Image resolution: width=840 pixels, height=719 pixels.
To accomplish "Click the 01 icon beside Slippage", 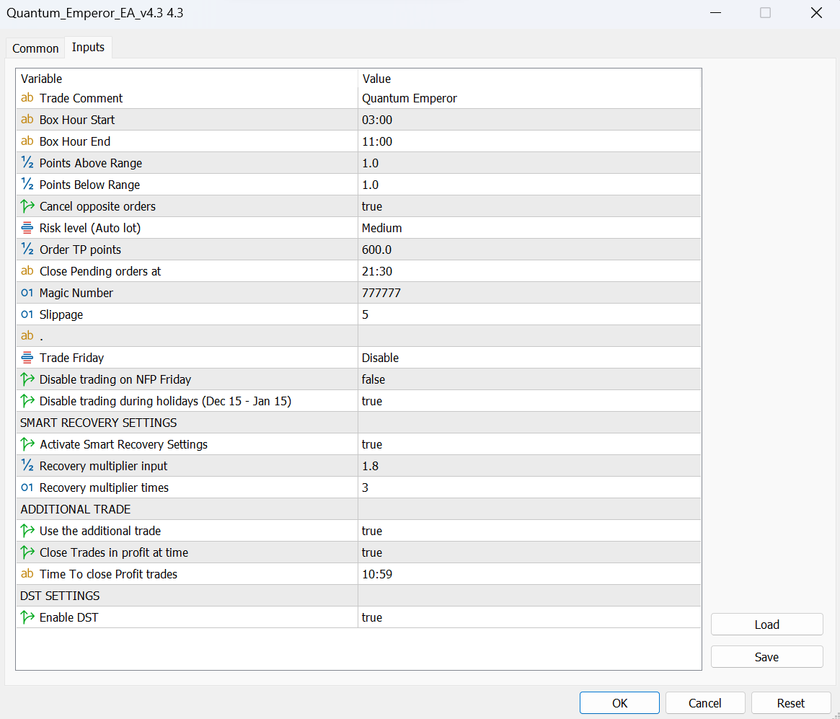I will click(x=27, y=314).
